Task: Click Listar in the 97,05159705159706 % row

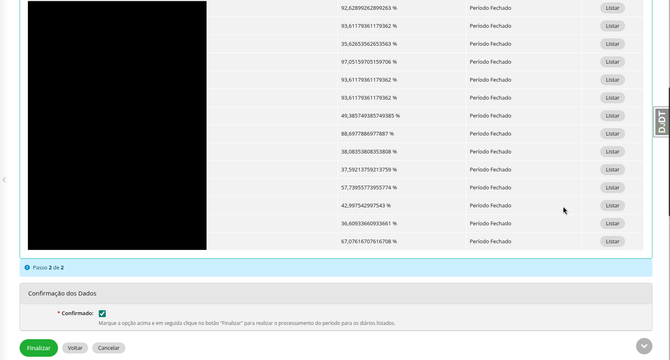Action: coord(612,62)
